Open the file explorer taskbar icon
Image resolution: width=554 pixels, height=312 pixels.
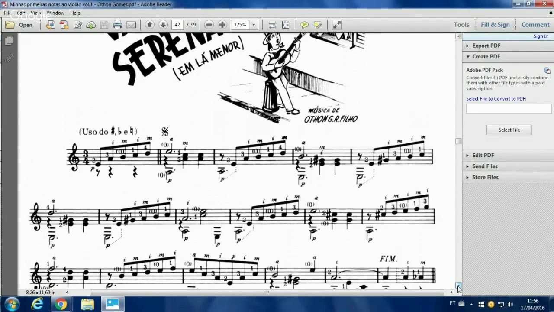coord(87,304)
